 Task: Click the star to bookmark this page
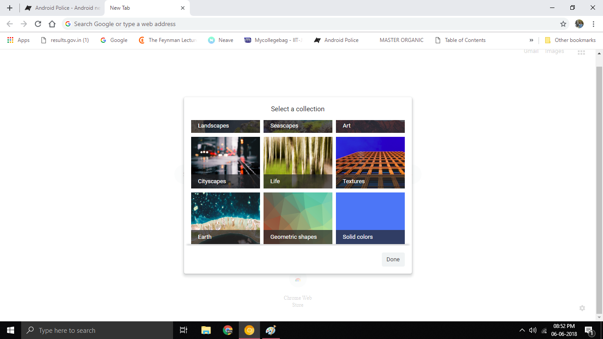[x=563, y=24]
